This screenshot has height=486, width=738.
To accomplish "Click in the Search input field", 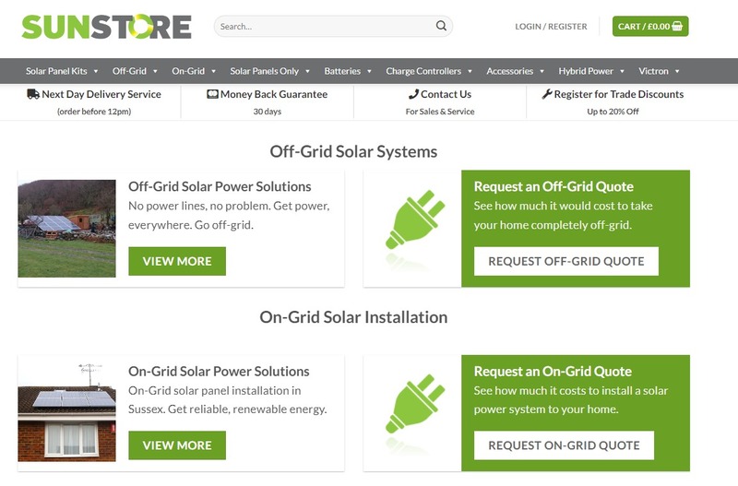I will pos(325,27).
